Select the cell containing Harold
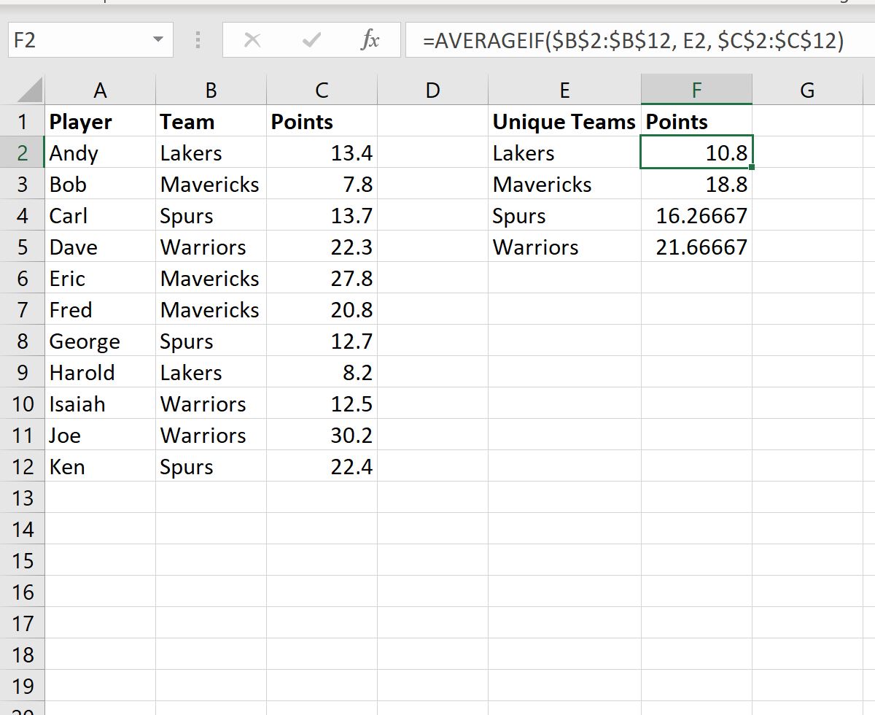 100,373
